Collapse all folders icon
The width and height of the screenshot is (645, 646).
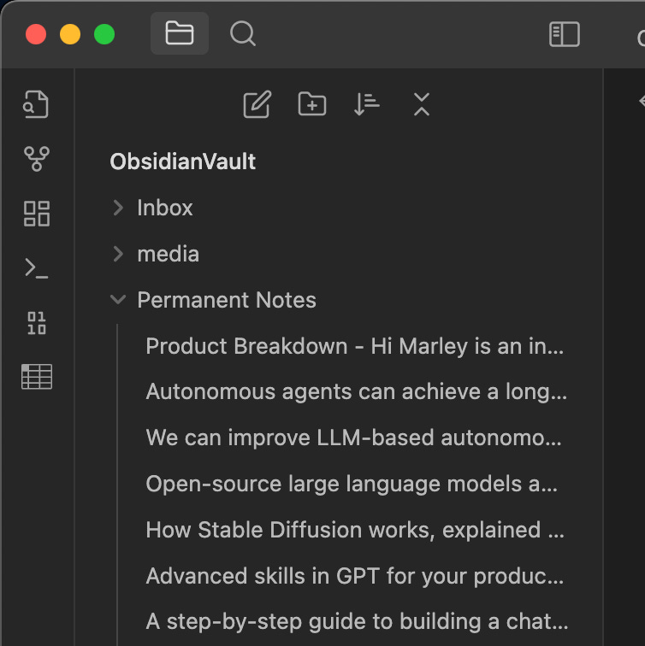(x=422, y=104)
